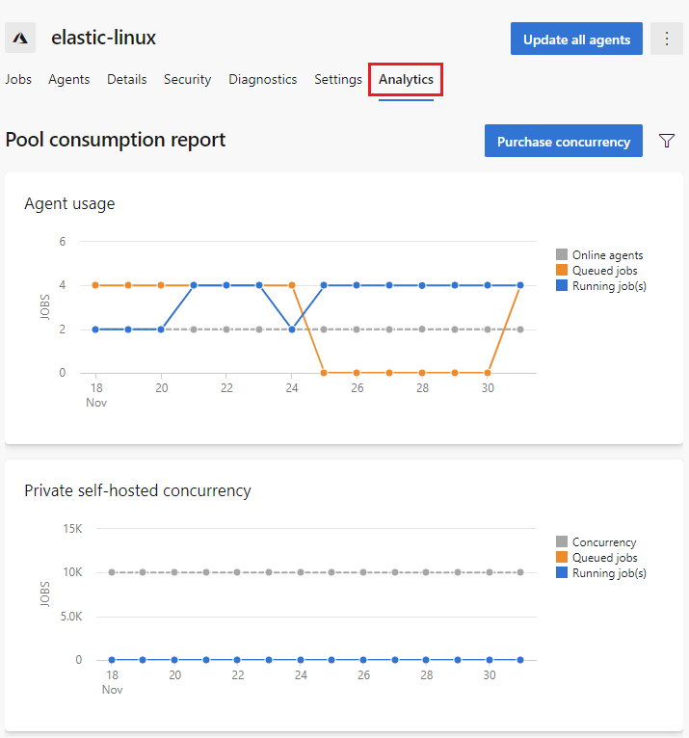The height and width of the screenshot is (738, 689).
Task: Click the Concurrency data point at Nov 18
Action: coord(112,572)
